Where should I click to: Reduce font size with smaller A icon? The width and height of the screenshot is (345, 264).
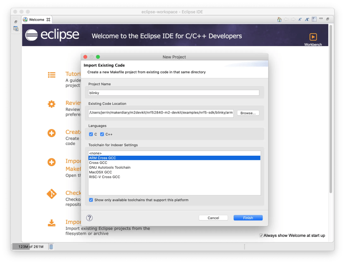click(300, 19)
